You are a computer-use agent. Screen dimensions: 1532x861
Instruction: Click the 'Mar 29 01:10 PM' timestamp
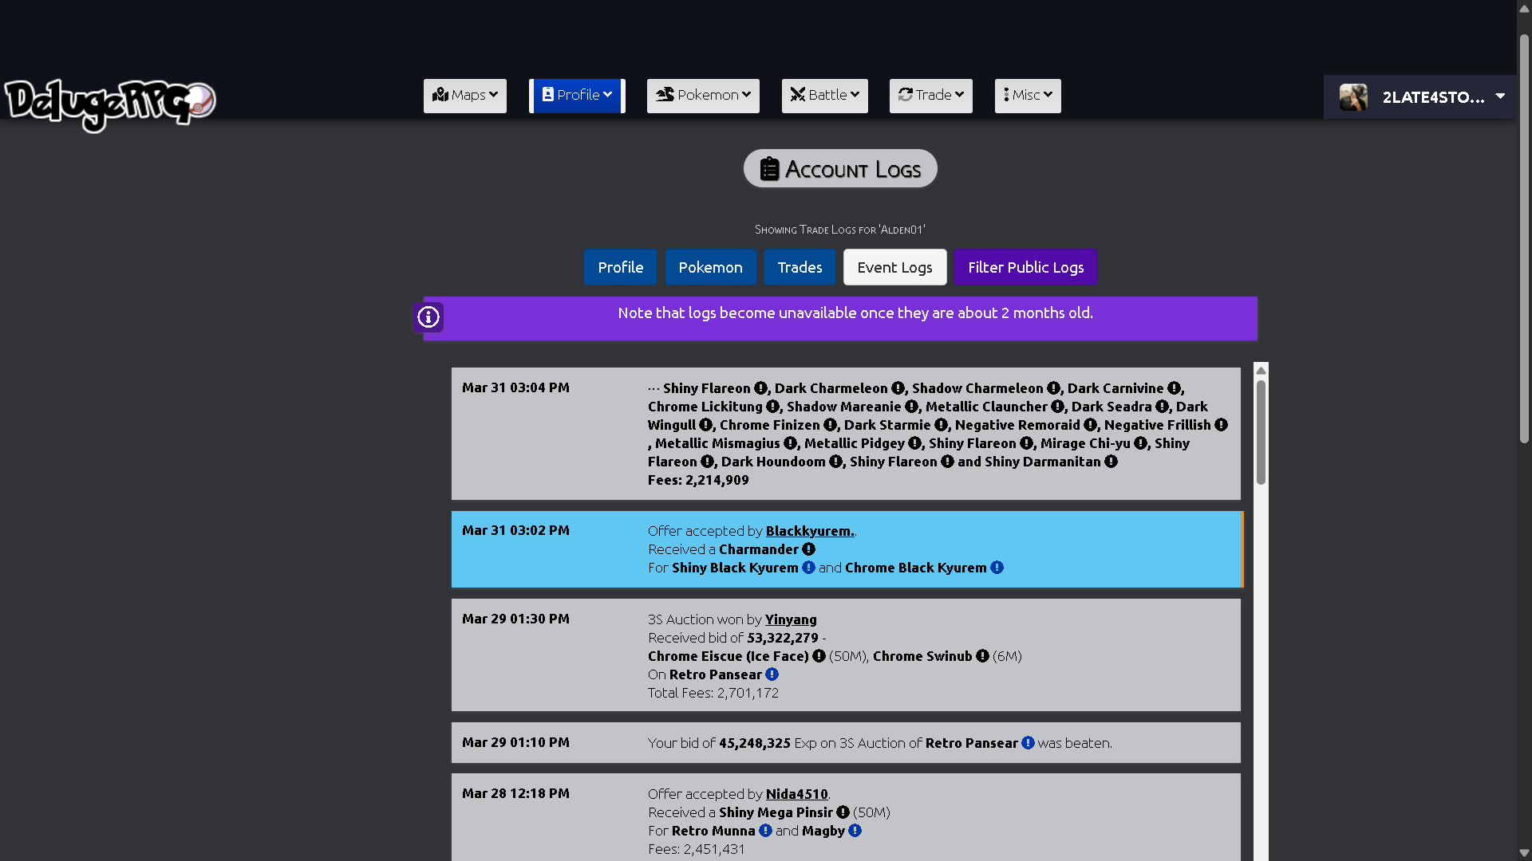[x=515, y=742]
